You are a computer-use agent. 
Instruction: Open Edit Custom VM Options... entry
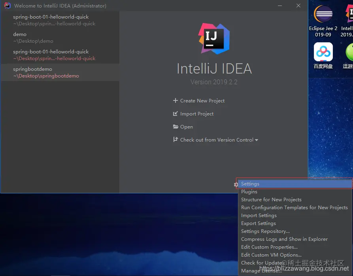pos(295,255)
